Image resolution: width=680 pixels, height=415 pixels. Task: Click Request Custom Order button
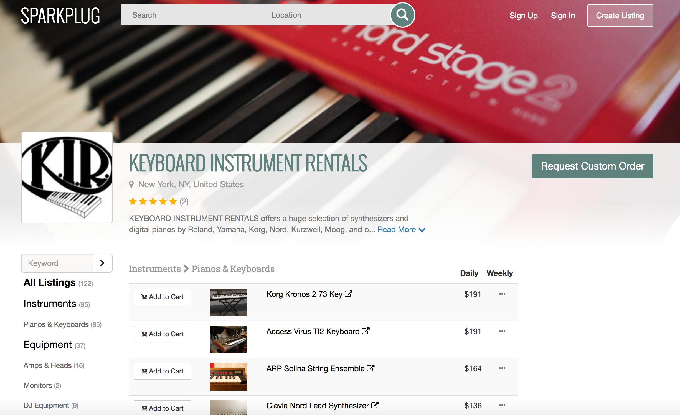point(592,166)
